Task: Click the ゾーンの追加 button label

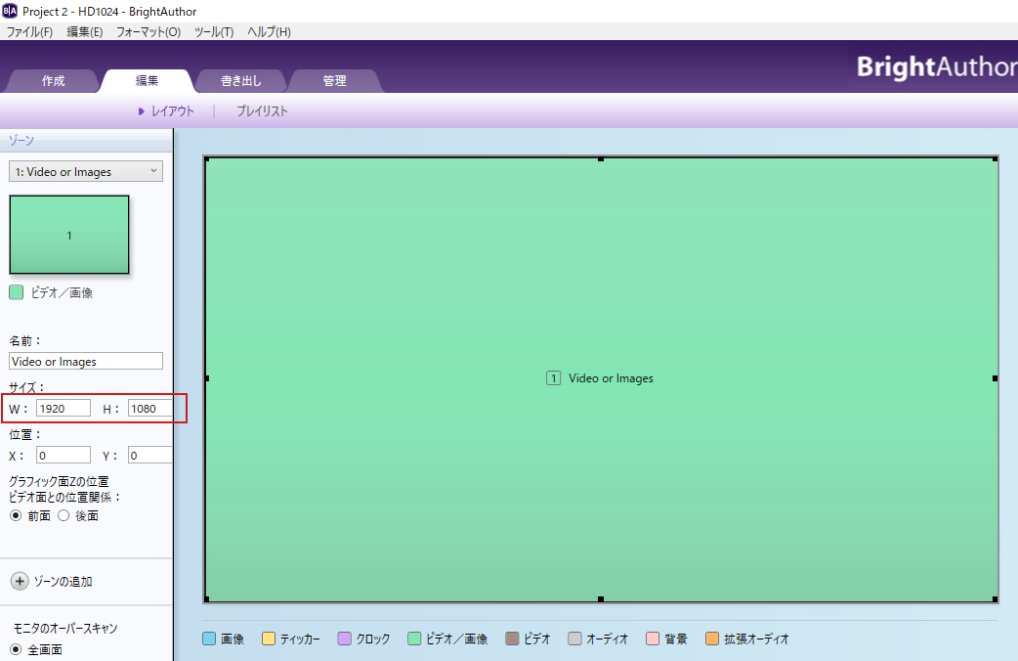Action: point(63,582)
